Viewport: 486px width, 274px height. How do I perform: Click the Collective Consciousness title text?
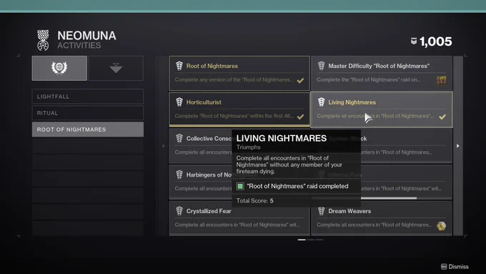[209, 138]
